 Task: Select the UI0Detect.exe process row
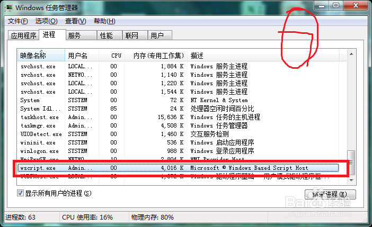(x=178, y=134)
